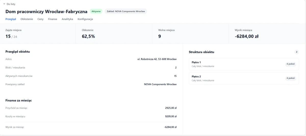Image resolution: width=306 pixels, height=136 pixels.
Task: Click the Finanse za miesiąc heading
Action: click(19, 100)
